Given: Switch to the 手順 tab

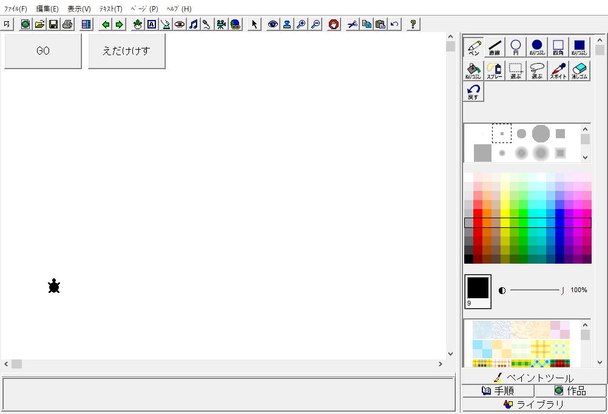Looking at the screenshot, I should click(x=498, y=391).
